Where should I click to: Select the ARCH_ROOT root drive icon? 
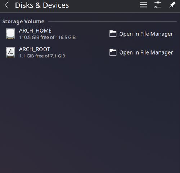pos(10,52)
